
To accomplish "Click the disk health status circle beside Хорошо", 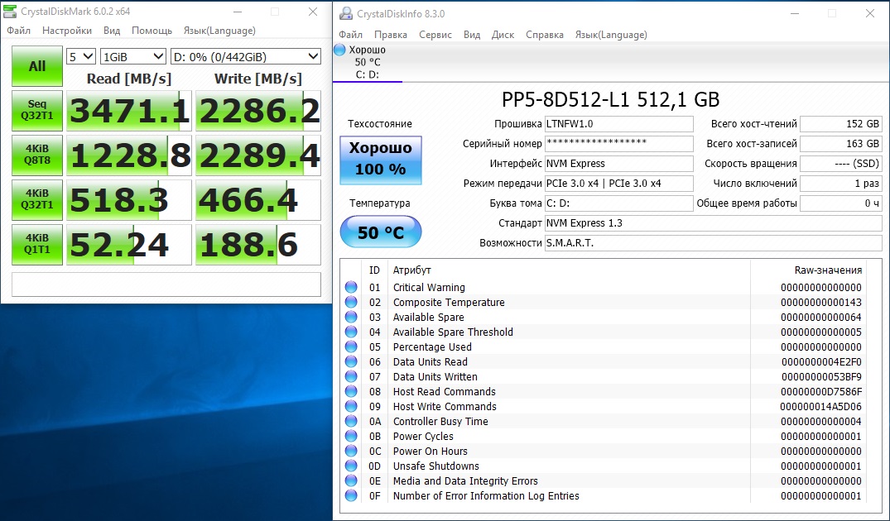I will click(339, 50).
